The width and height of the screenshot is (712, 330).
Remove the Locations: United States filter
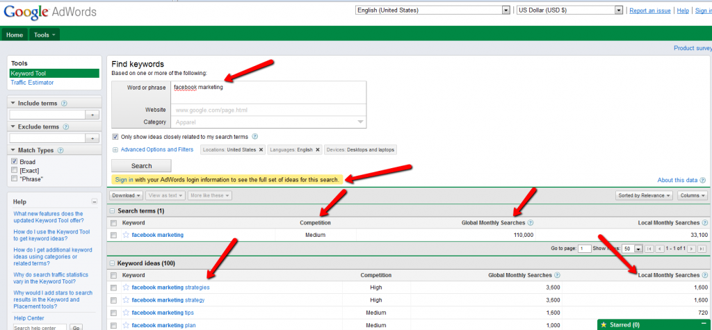[x=261, y=150]
